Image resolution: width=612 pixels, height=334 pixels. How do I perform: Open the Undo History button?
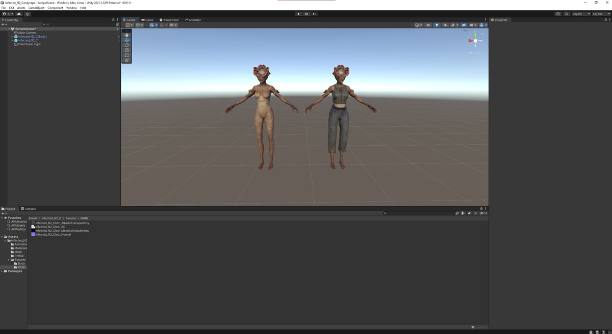(x=558, y=14)
